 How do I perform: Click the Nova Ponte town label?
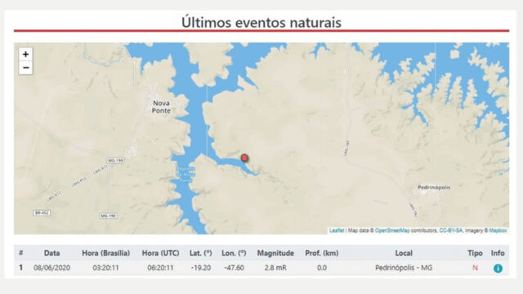pyautogui.click(x=162, y=107)
